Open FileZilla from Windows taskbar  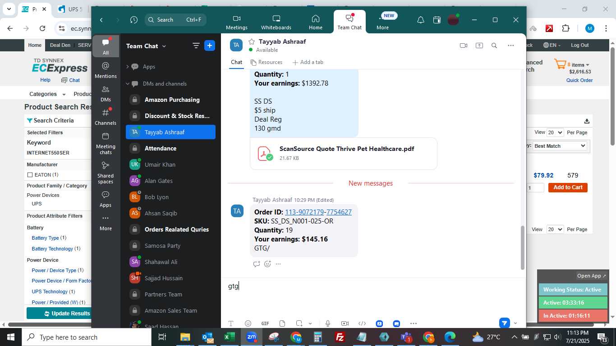tap(340, 337)
